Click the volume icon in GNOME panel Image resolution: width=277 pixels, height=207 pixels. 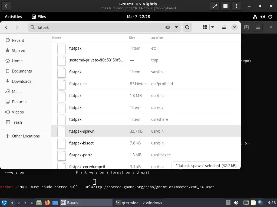(x=262, y=17)
